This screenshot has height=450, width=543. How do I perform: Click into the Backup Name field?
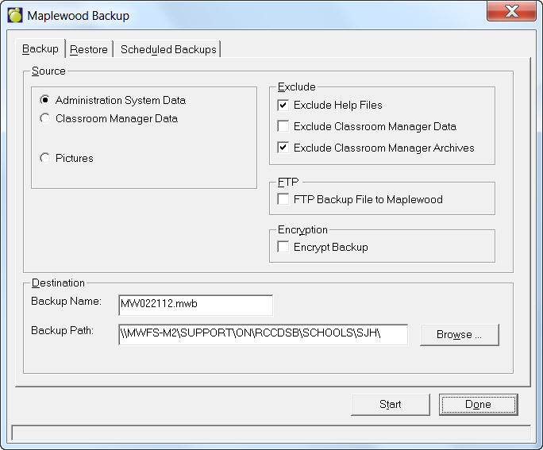point(194,305)
